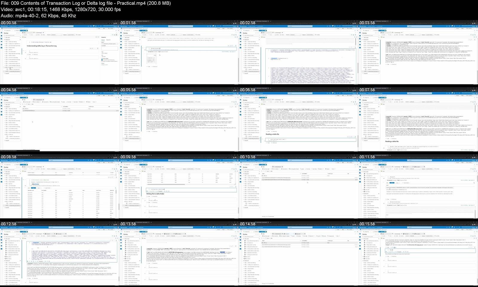Select the thumbnail at 00:07:58
Screen dimensions: 478x287
[x=418, y=120]
